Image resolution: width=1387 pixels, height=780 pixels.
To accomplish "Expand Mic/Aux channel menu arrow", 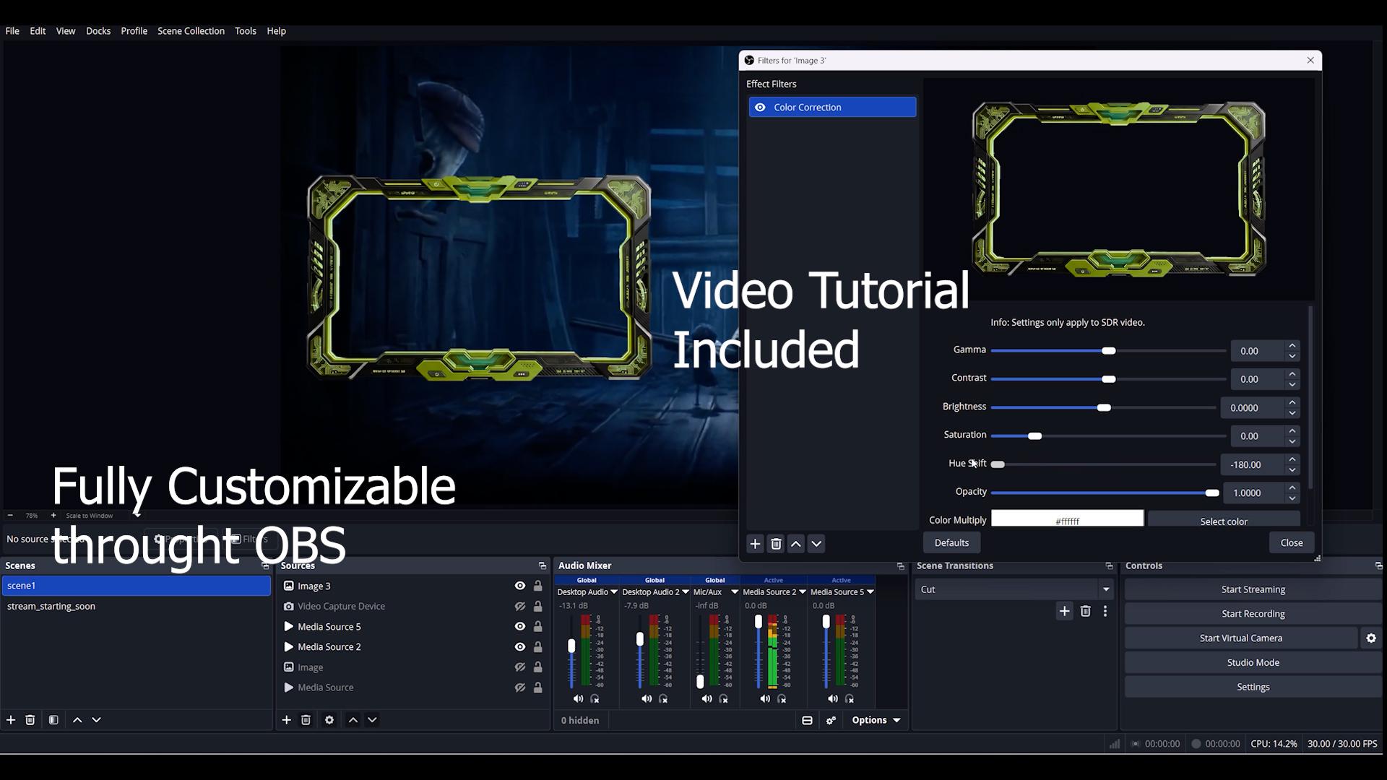I will pos(735,592).
